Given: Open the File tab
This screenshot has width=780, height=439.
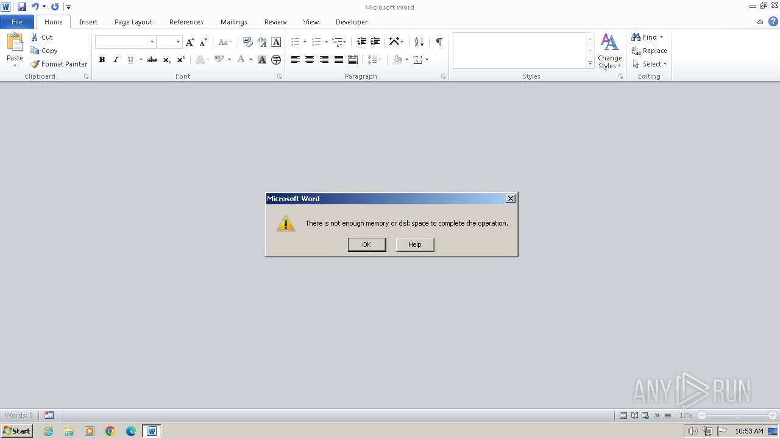Looking at the screenshot, I should (x=17, y=22).
